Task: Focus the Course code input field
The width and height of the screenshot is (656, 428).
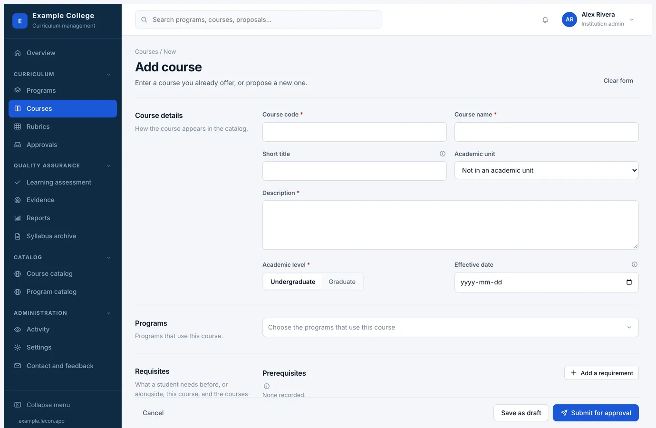Action: point(354,132)
